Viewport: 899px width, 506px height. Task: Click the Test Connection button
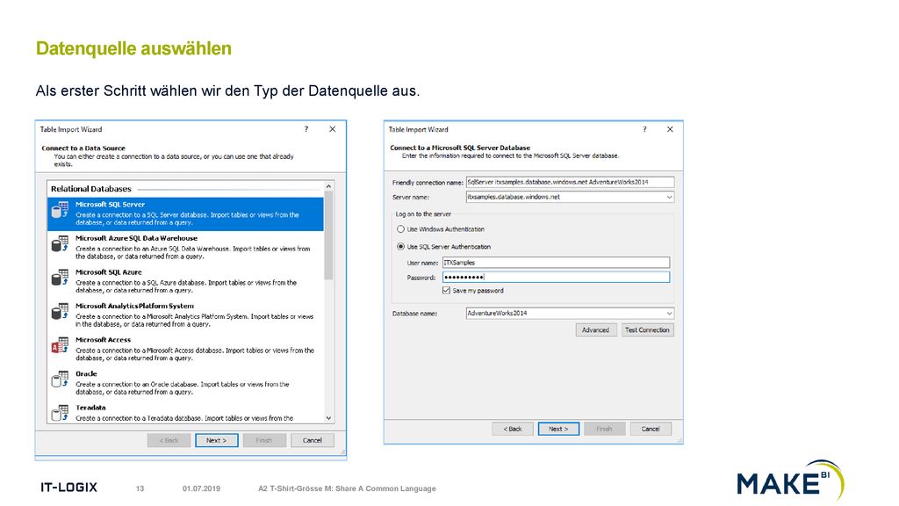tap(647, 330)
